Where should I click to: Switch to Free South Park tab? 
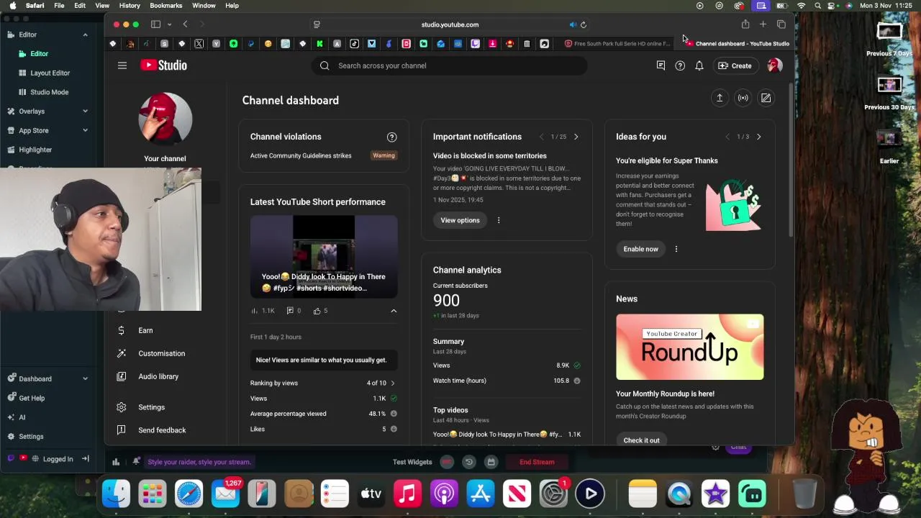pyautogui.click(x=617, y=44)
